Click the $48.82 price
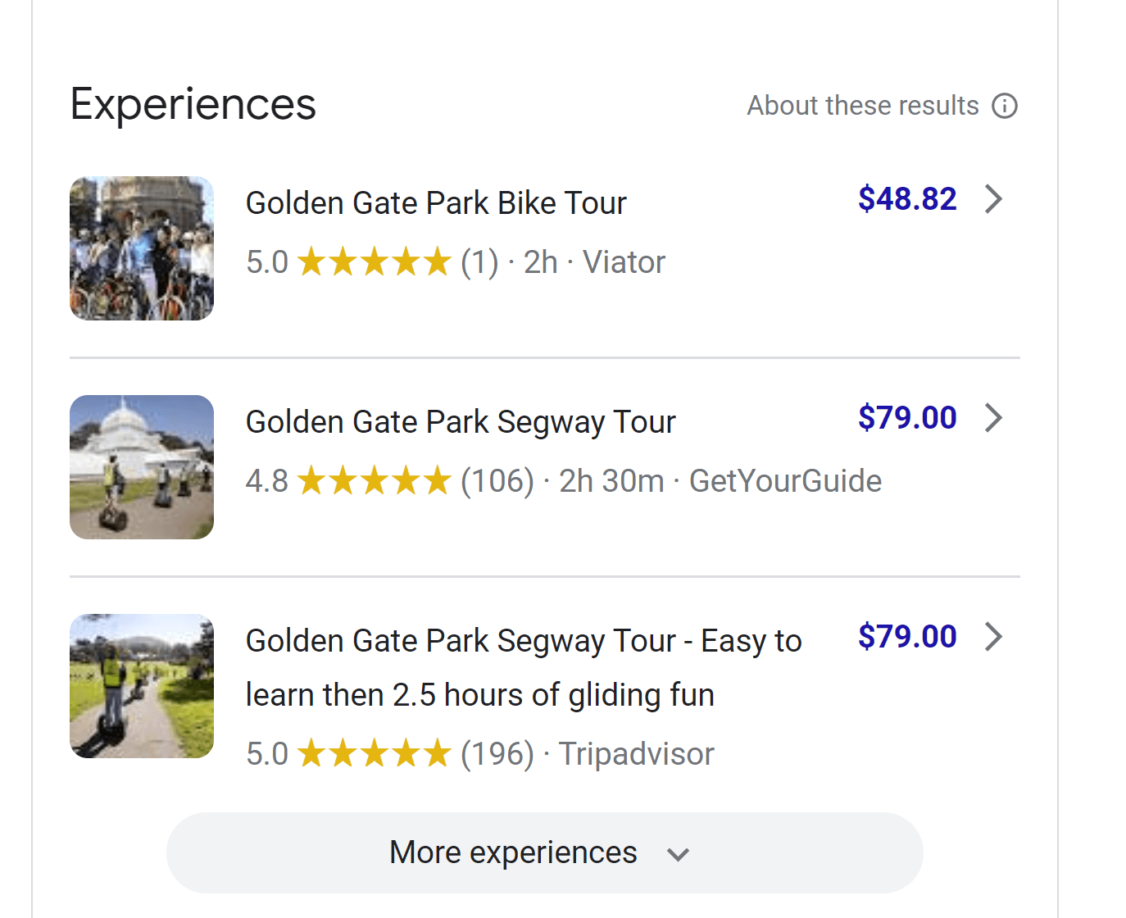Image resolution: width=1126 pixels, height=918 pixels. click(906, 199)
